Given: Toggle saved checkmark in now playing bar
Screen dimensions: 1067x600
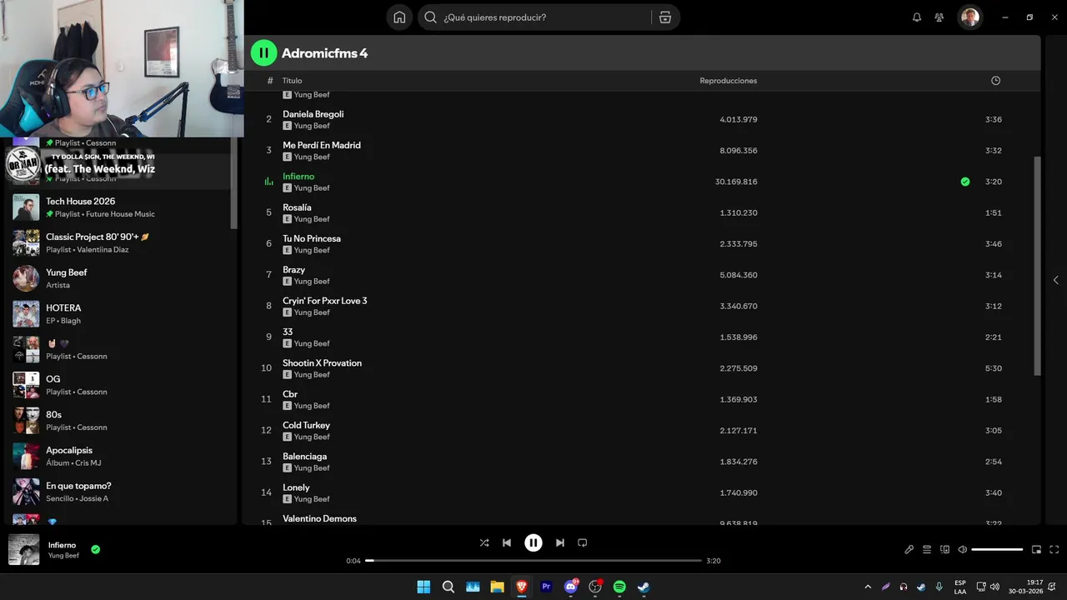Looking at the screenshot, I should pos(95,549).
